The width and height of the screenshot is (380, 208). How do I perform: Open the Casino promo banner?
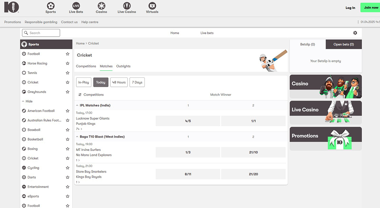pyautogui.click(x=326, y=86)
